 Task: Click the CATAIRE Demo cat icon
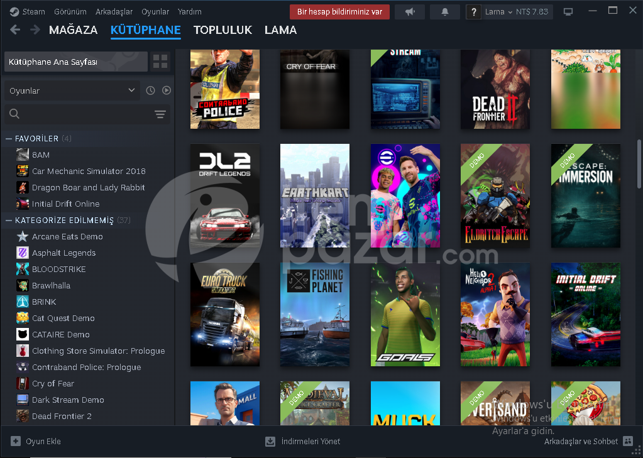(23, 334)
